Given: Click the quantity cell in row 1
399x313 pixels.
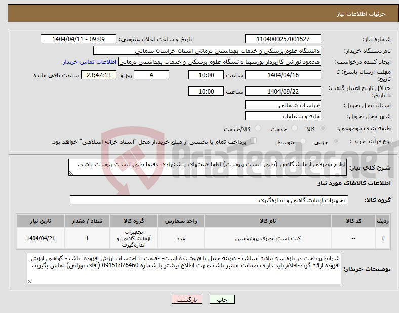Looking at the screenshot, I should tap(87, 238).
